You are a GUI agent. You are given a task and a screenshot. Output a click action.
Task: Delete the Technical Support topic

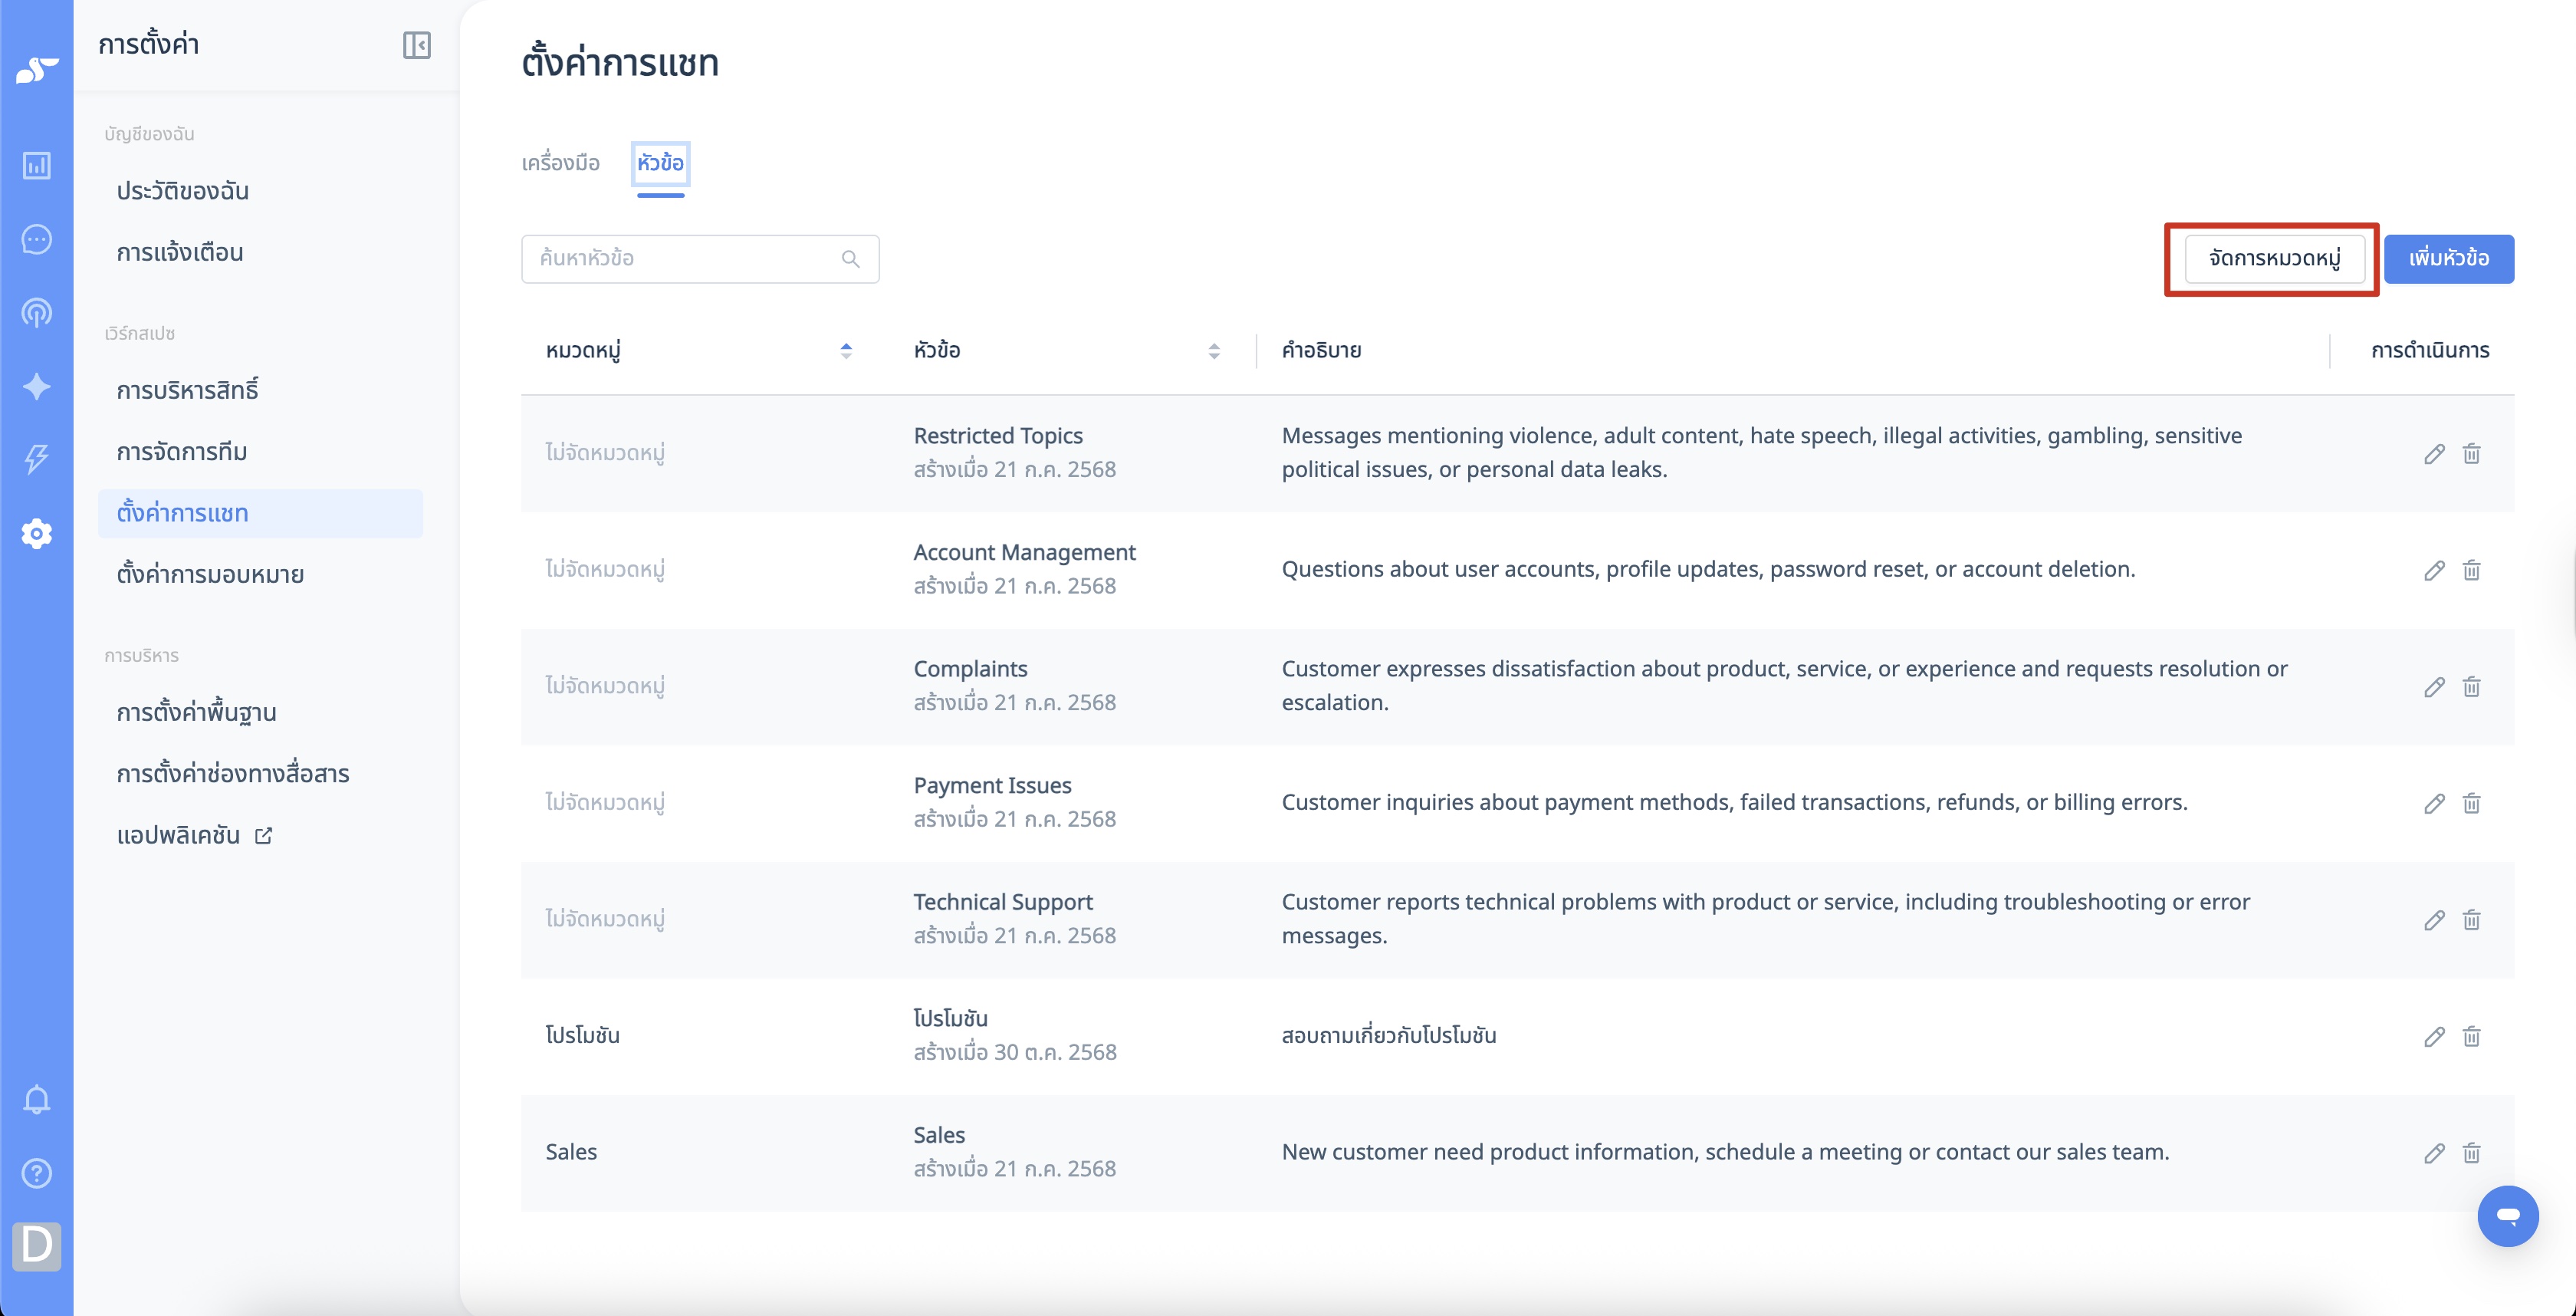pos(2471,920)
